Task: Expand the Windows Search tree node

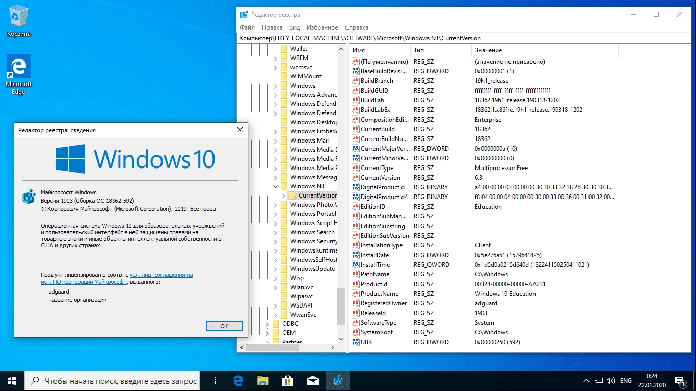Action: click(x=276, y=232)
